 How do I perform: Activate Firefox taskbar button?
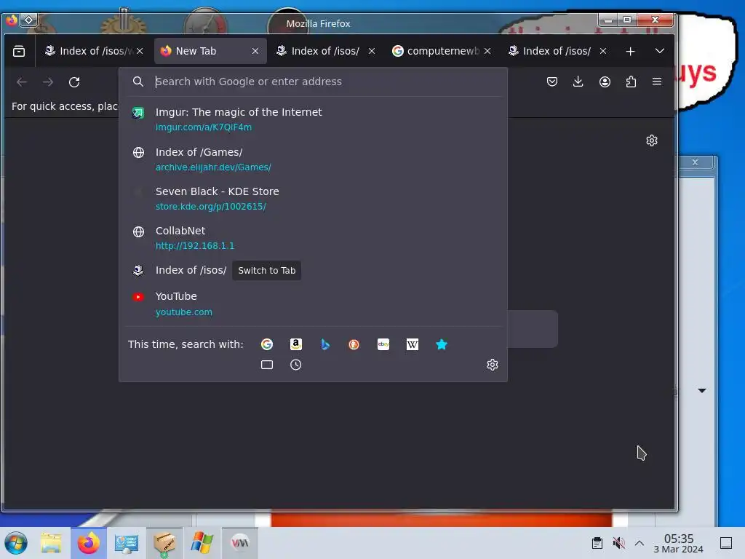coord(89,543)
